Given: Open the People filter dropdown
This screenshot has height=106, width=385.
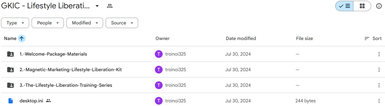Looking at the screenshot, I should [48, 23].
